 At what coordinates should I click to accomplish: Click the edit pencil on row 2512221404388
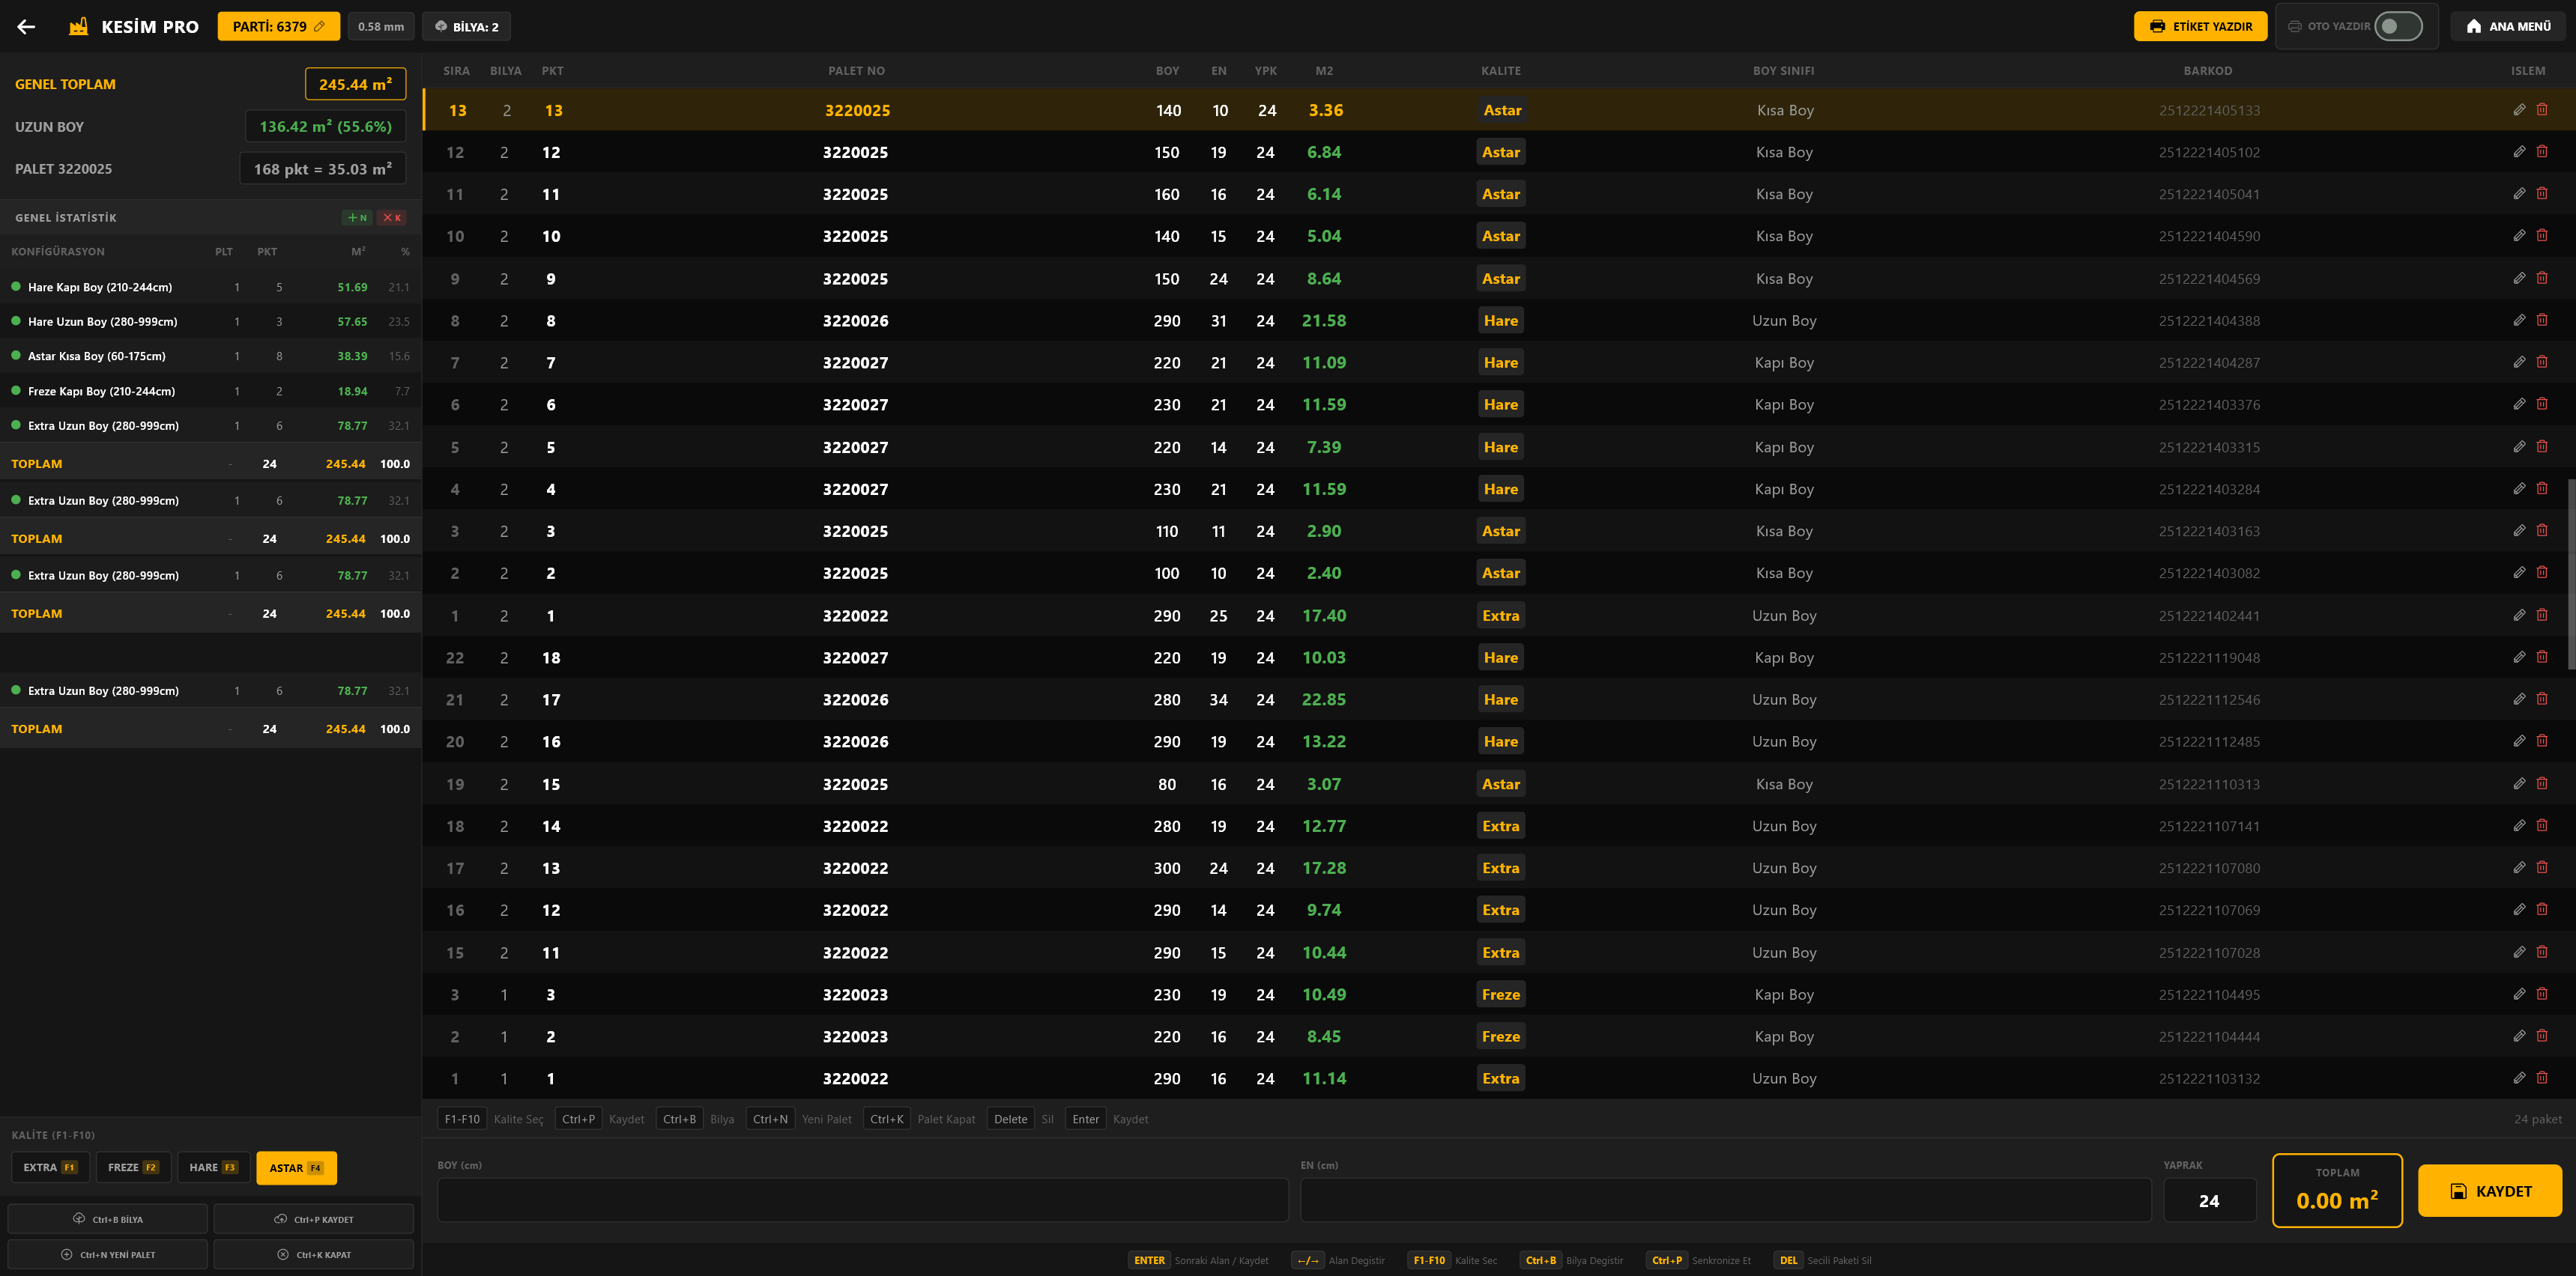2519,320
